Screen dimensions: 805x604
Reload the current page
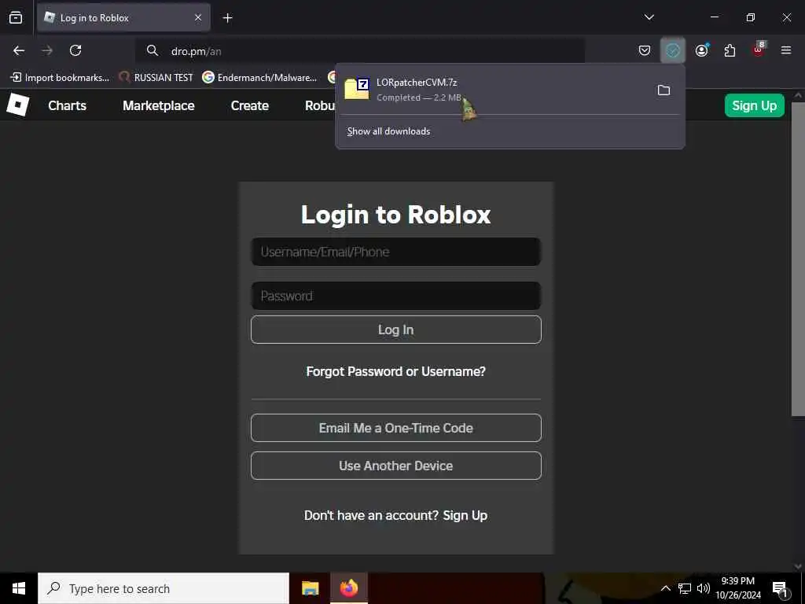coord(75,50)
